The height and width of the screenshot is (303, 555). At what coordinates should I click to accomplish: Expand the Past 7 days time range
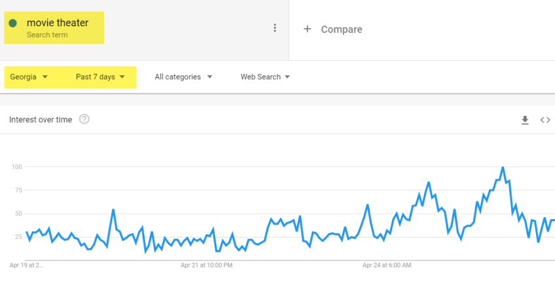100,77
